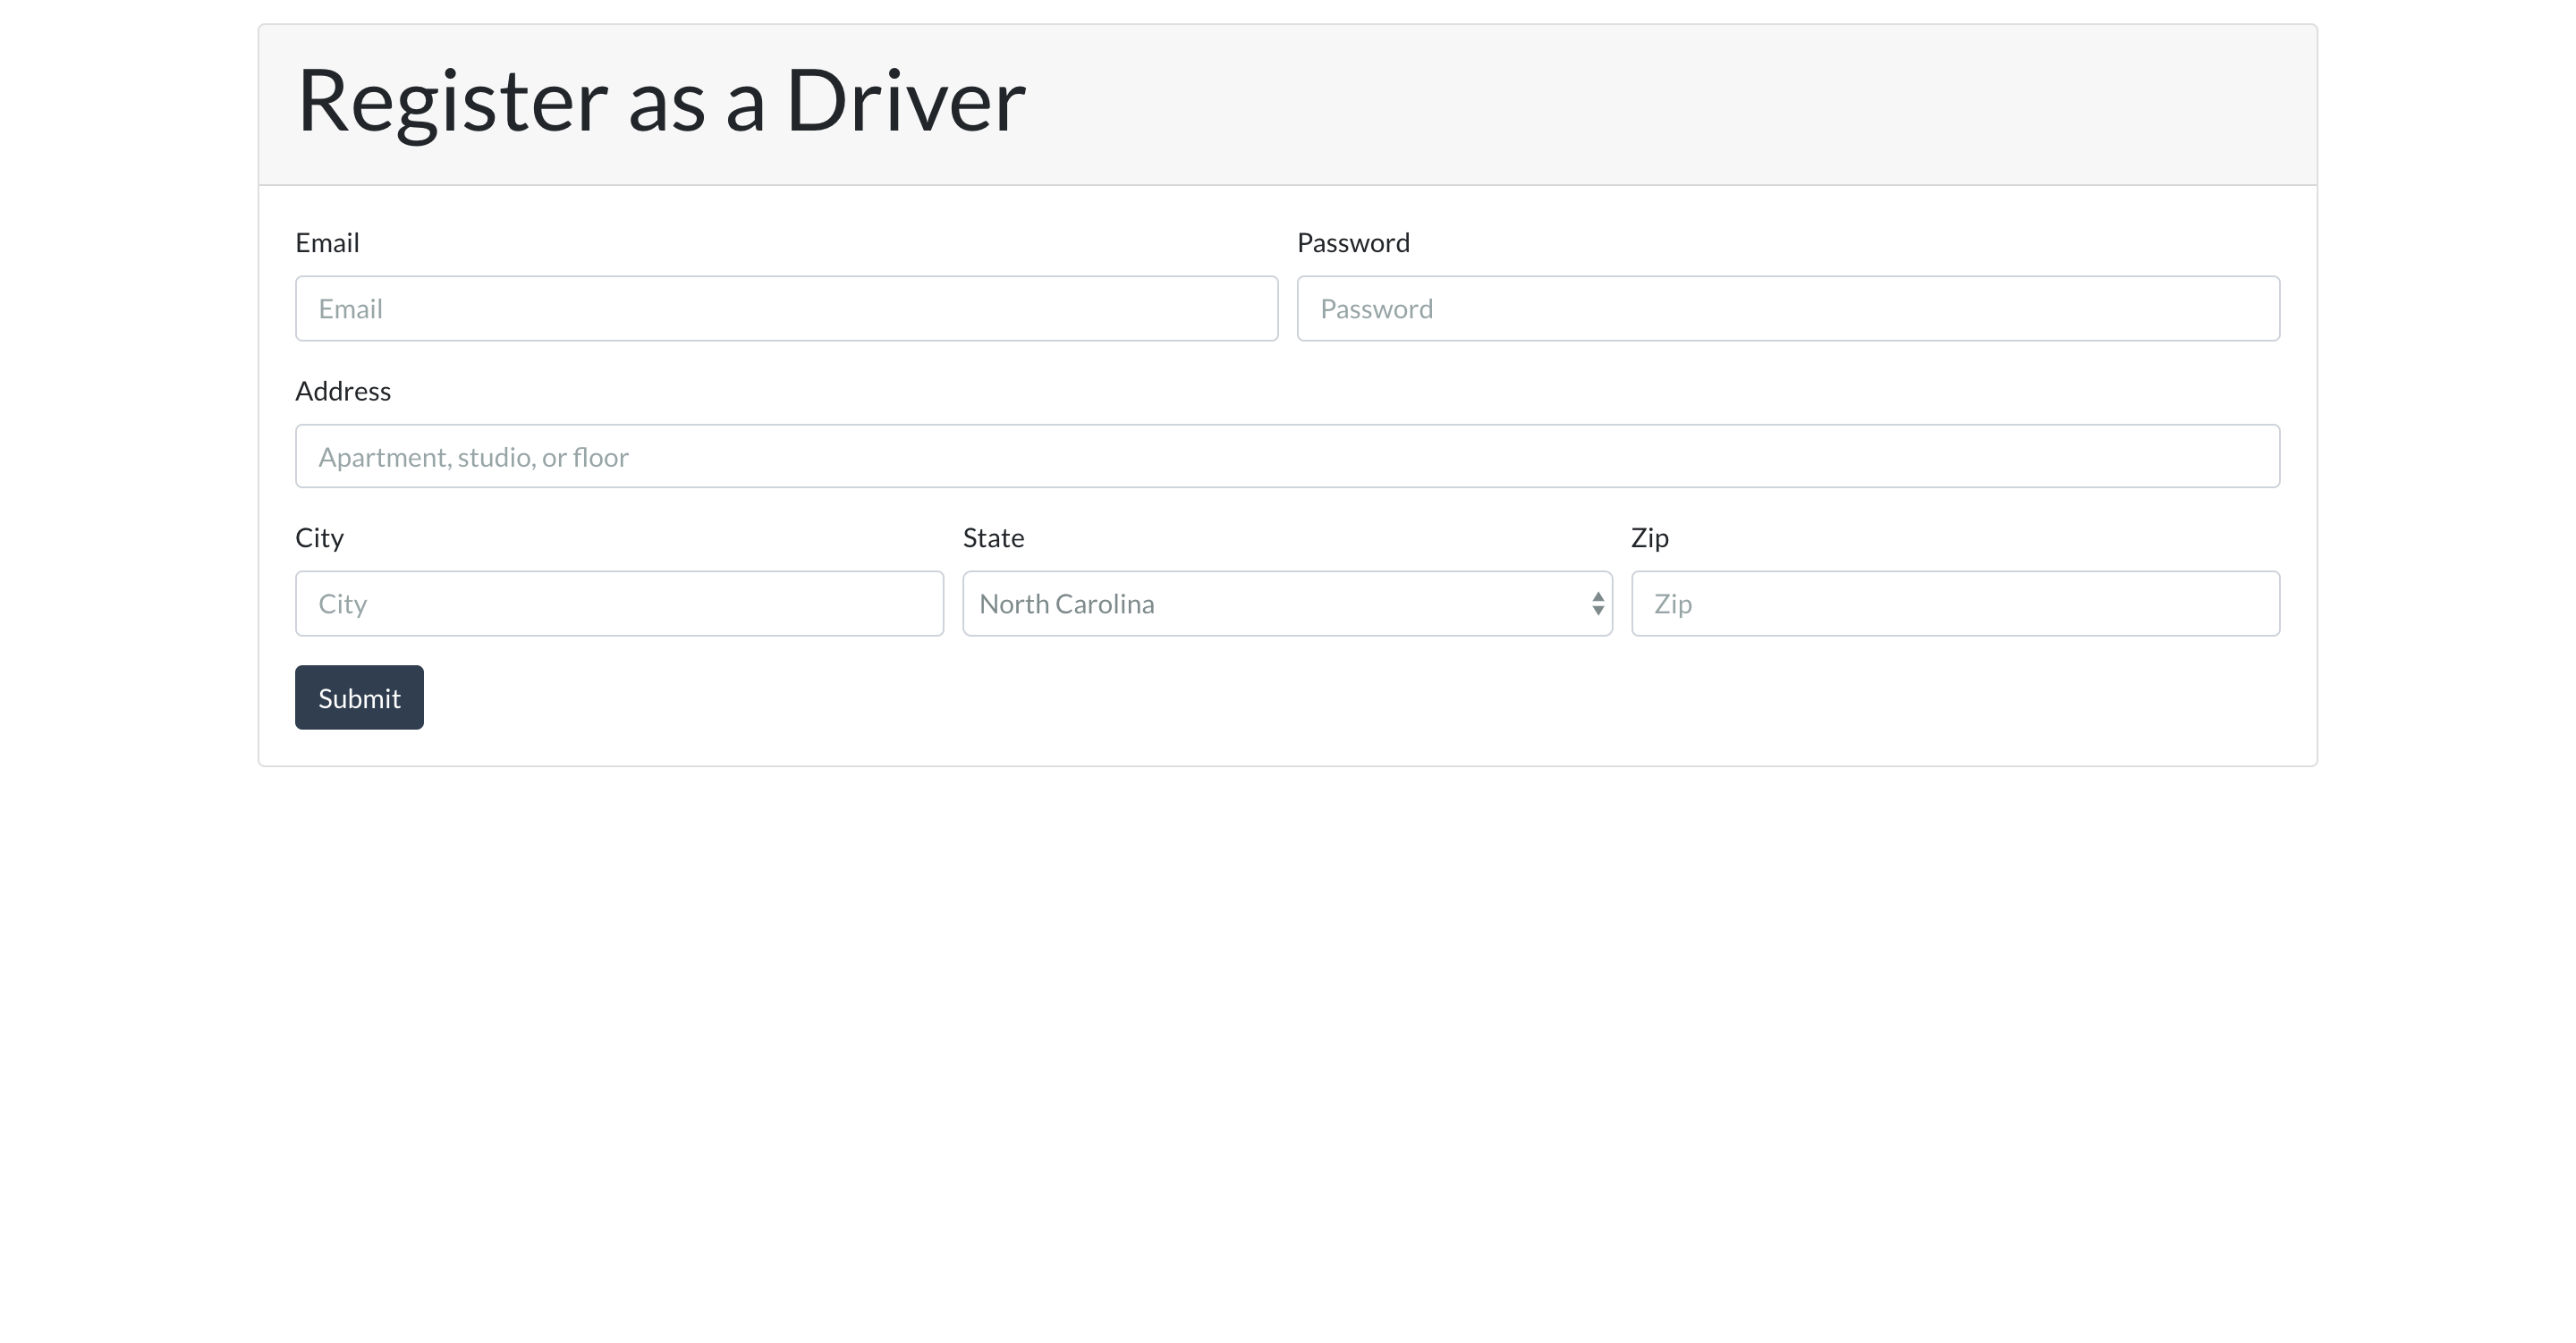Click the Address label

(x=343, y=391)
